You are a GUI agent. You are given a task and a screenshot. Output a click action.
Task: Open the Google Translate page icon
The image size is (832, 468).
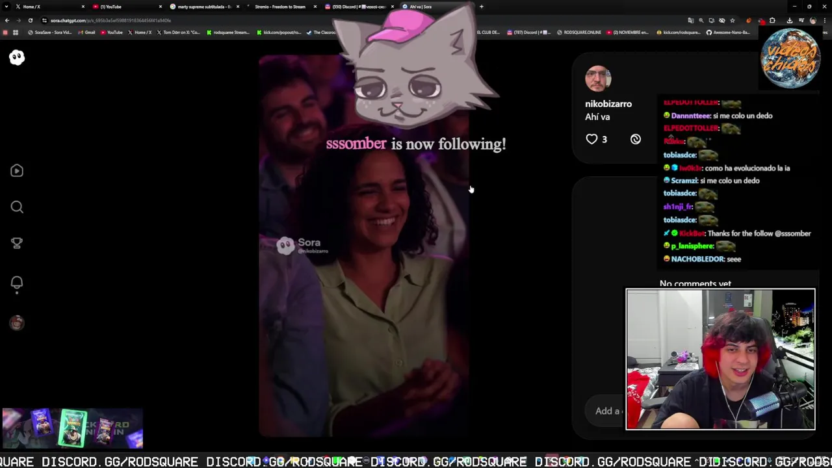691,20
